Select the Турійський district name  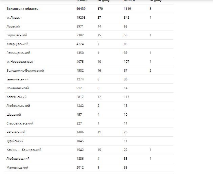(15, 141)
